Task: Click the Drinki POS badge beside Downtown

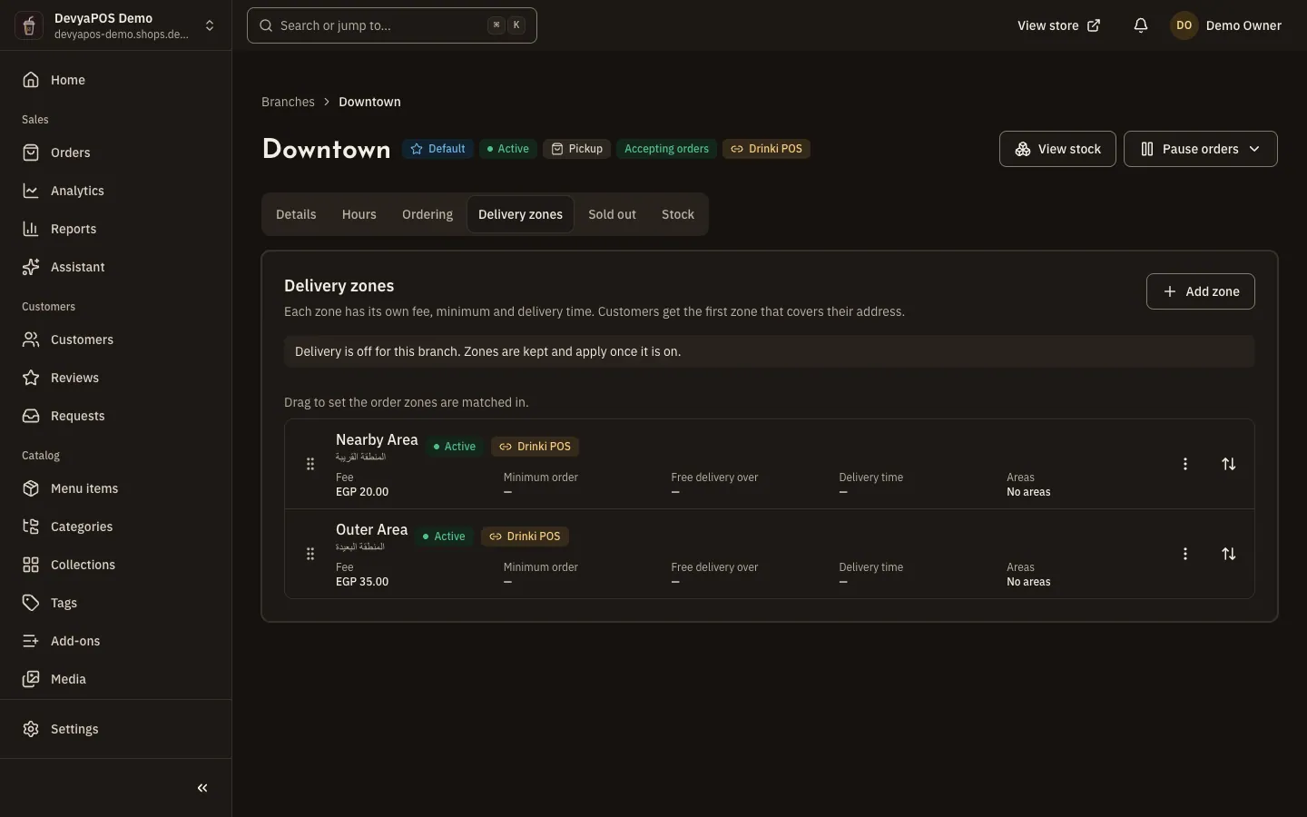Action: [766, 149]
